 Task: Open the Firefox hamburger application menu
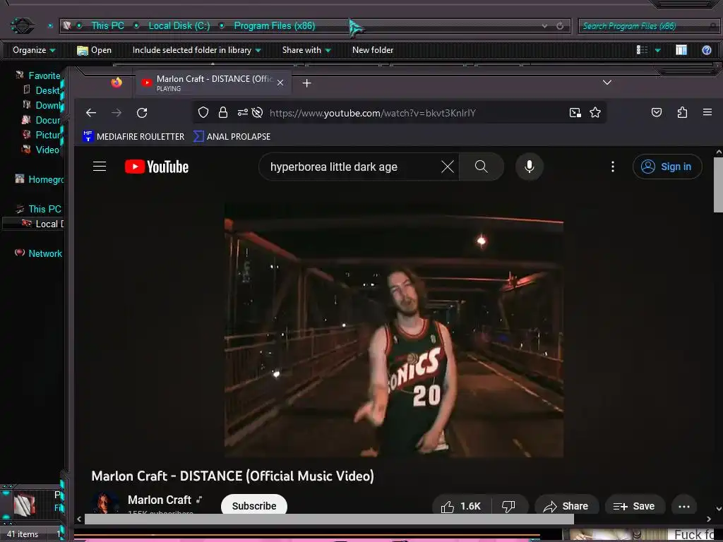[x=707, y=112]
